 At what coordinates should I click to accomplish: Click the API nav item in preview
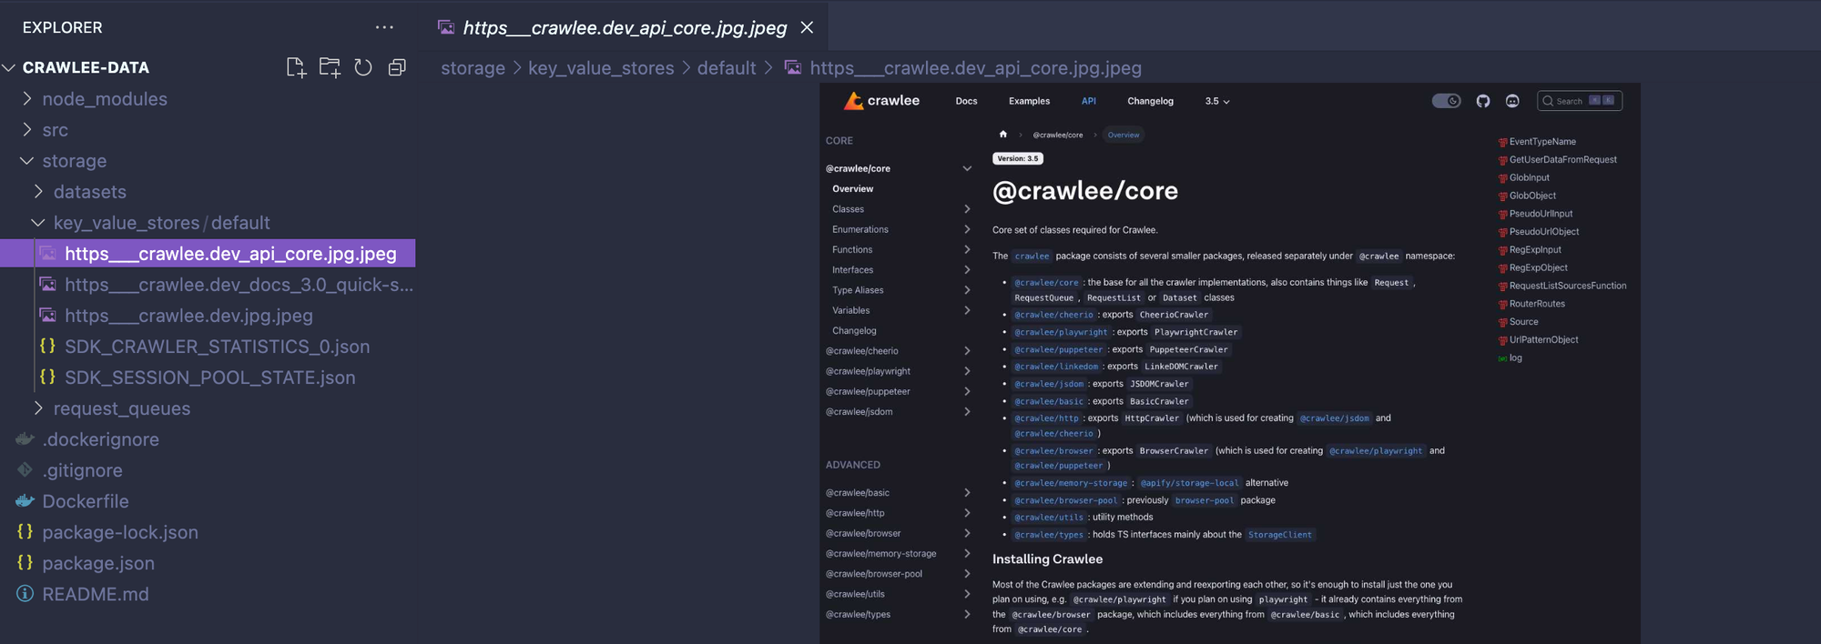1088,101
